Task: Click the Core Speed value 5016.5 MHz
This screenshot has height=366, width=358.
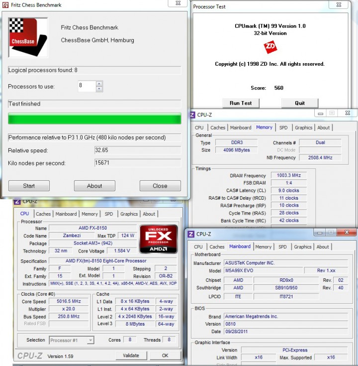Action: coord(69,301)
